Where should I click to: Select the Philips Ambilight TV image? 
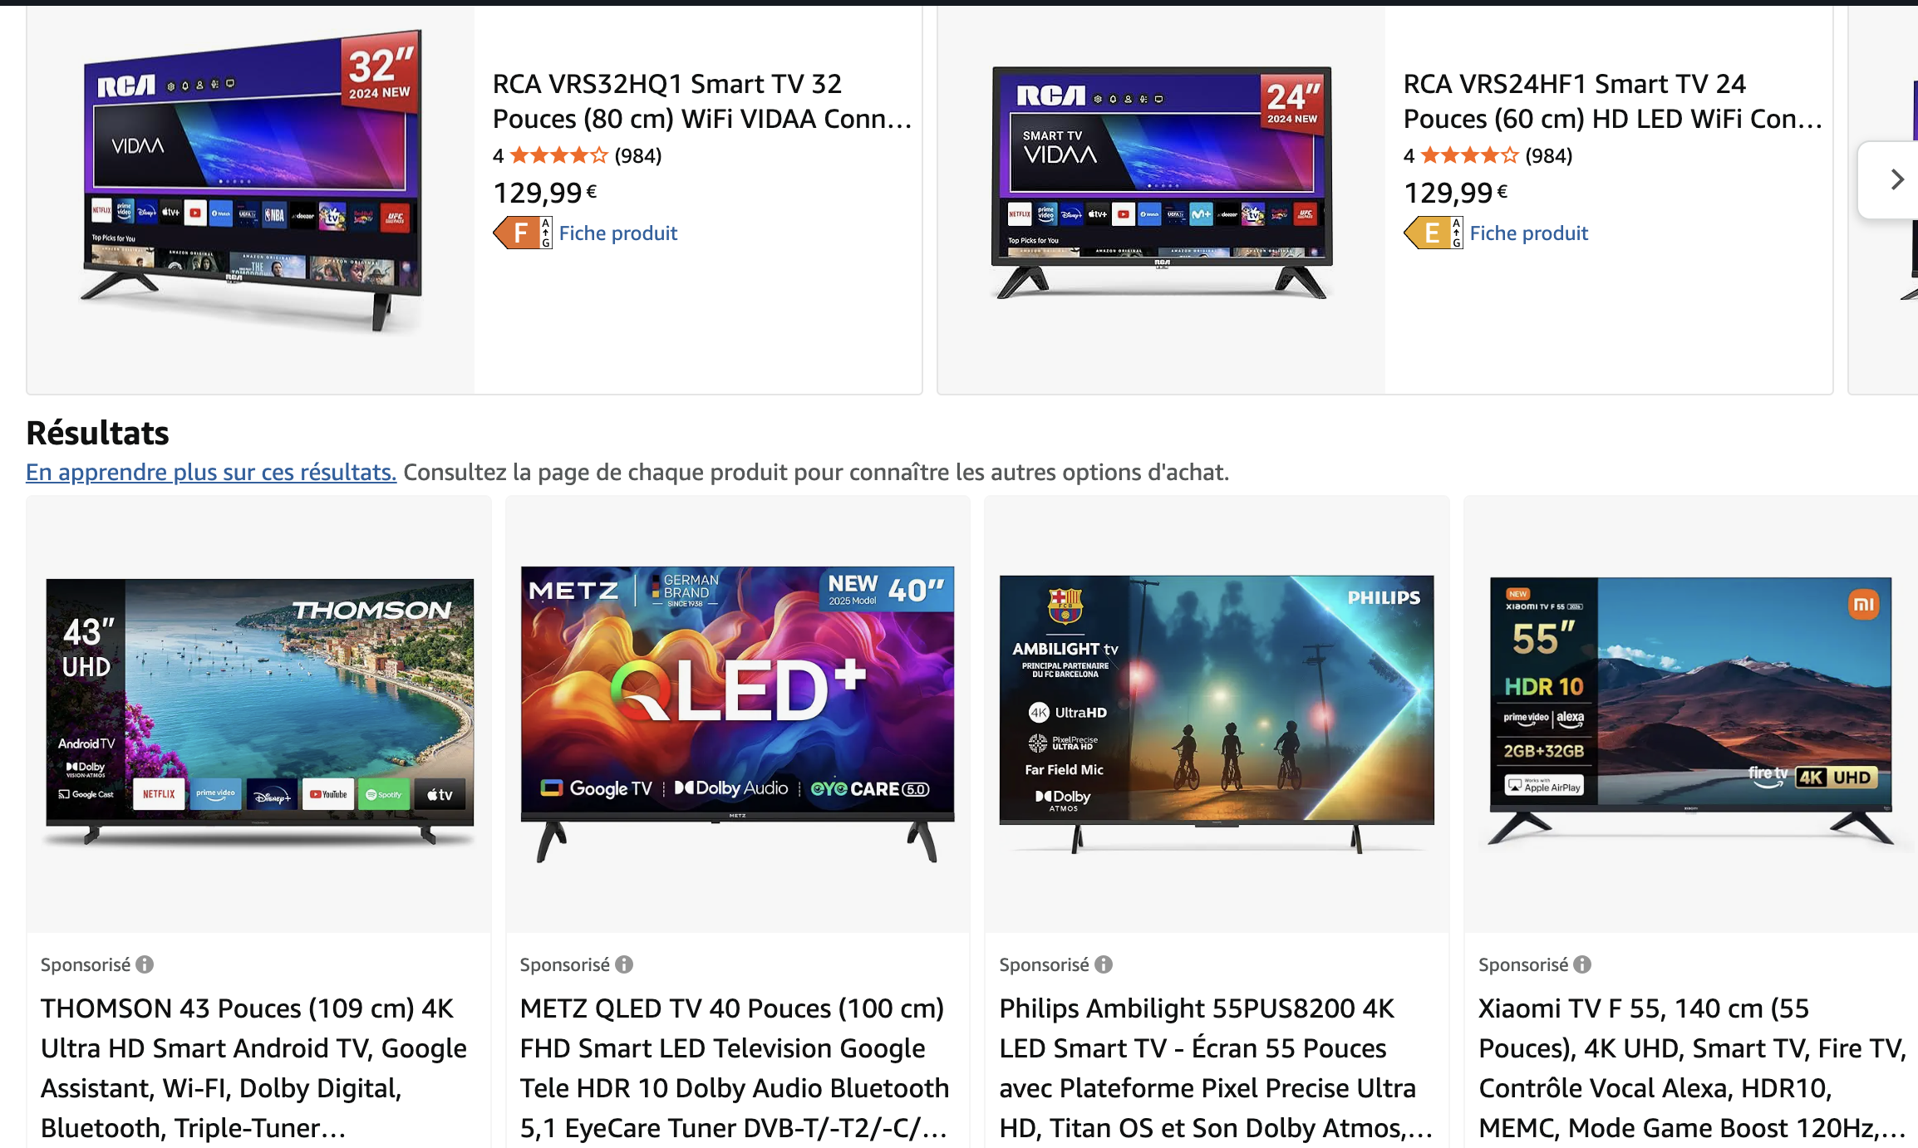[1217, 714]
